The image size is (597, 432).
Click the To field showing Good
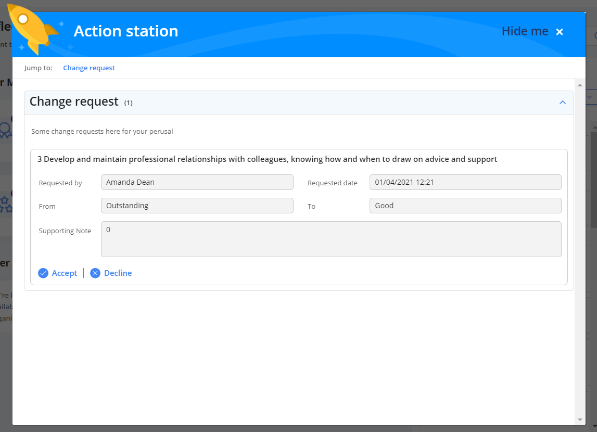[465, 206]
